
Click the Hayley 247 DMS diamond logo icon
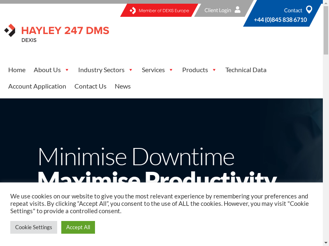(10, 30)
